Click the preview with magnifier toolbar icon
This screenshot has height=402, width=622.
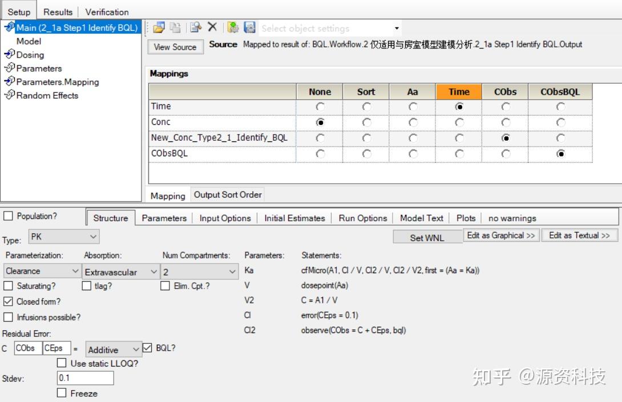coord(195,27)
